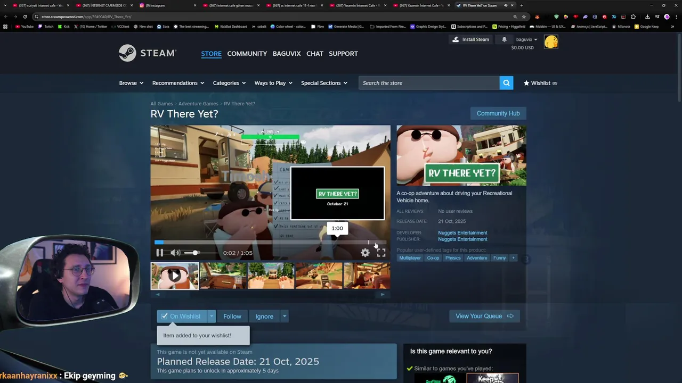Open the CHAT menu item

click(315, 54)
